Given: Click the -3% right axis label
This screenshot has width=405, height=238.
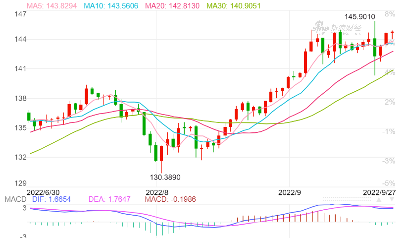Looking at the screenshot, I should pos(389,161).
